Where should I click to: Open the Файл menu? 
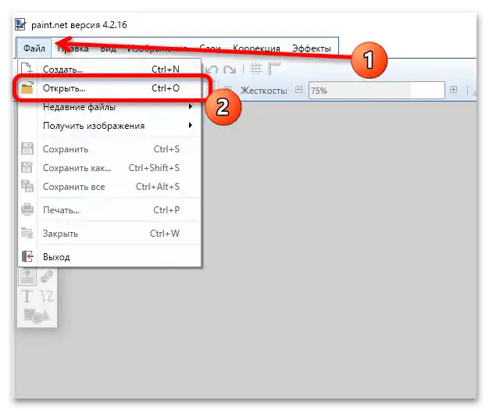point(34,48)
